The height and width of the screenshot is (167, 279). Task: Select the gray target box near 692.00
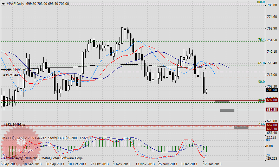222,102
